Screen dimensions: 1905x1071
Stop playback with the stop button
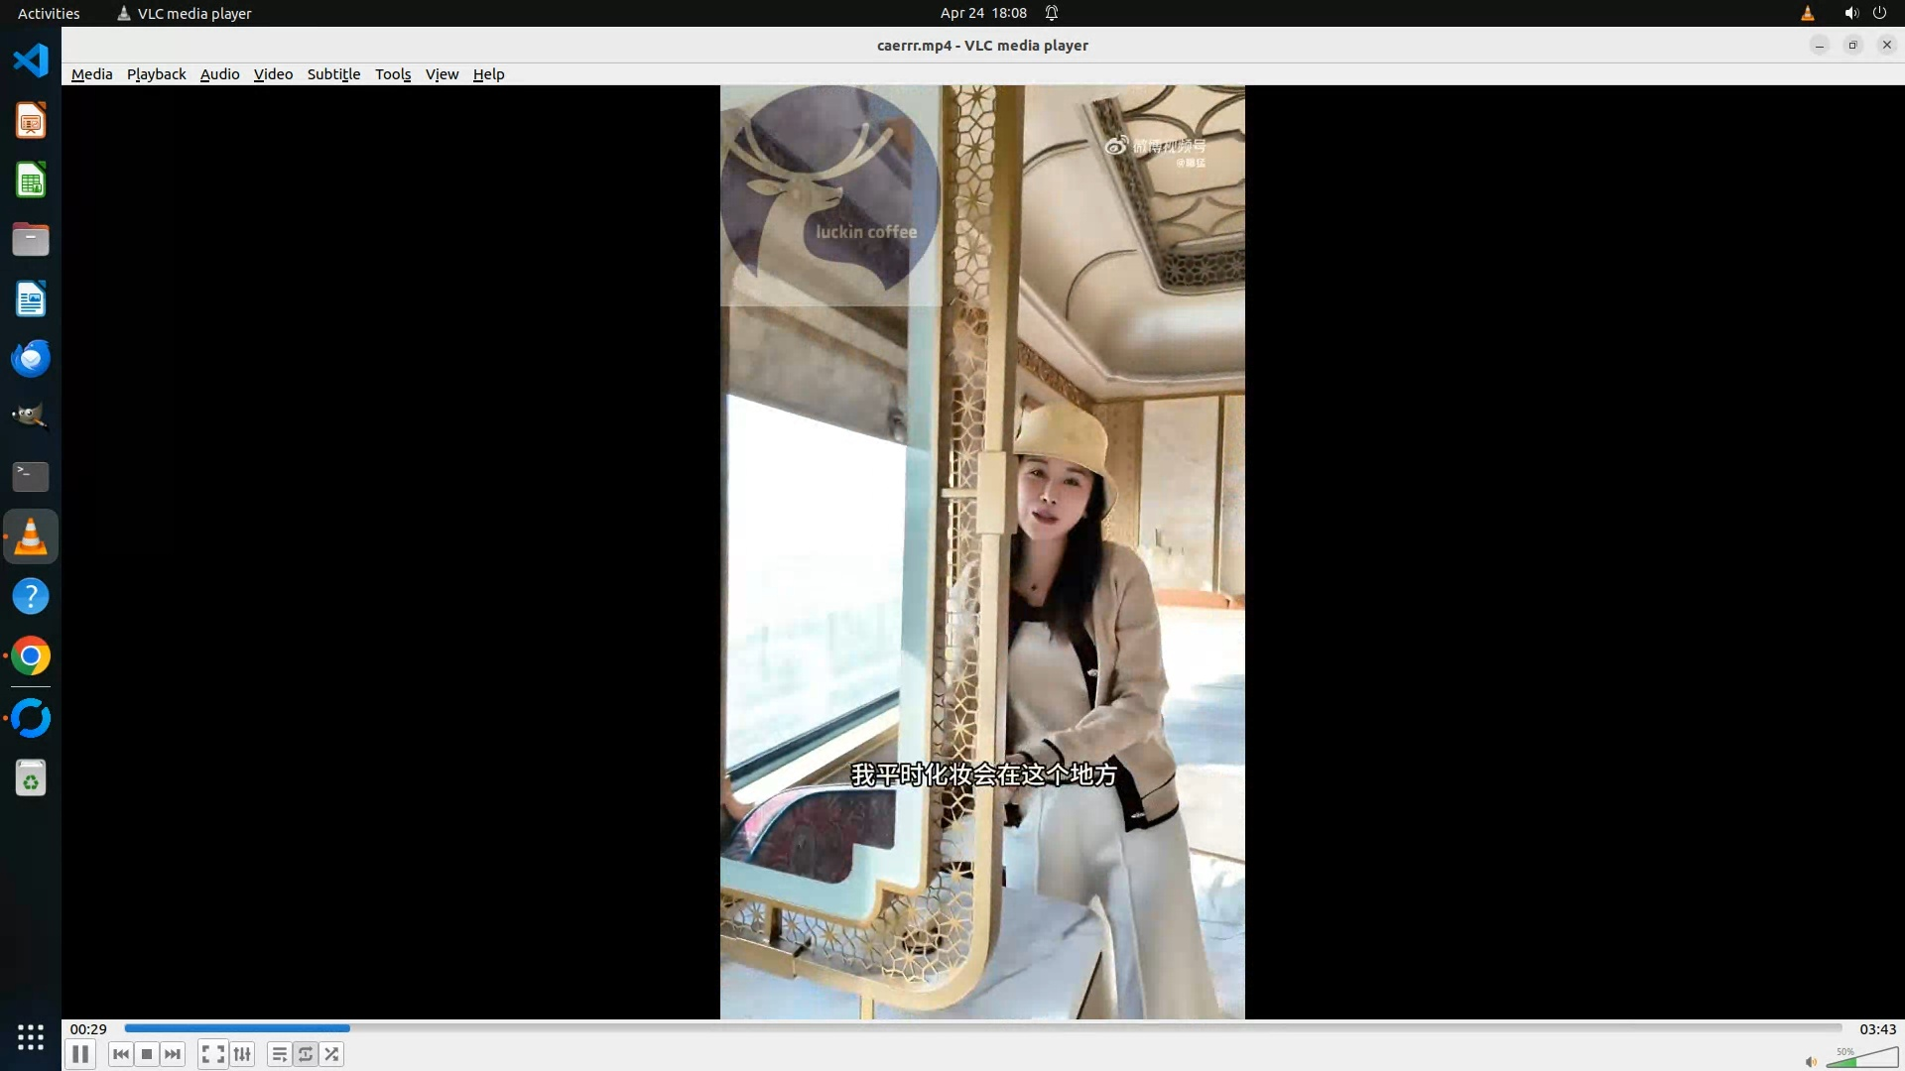[147, 1054]
